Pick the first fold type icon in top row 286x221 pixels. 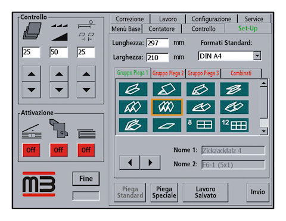133,89
